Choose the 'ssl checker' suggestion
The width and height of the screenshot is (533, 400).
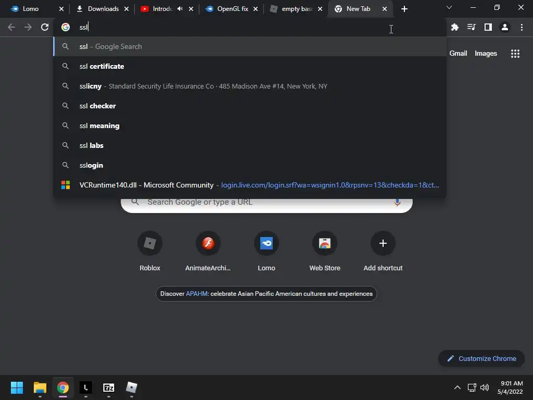250,106
